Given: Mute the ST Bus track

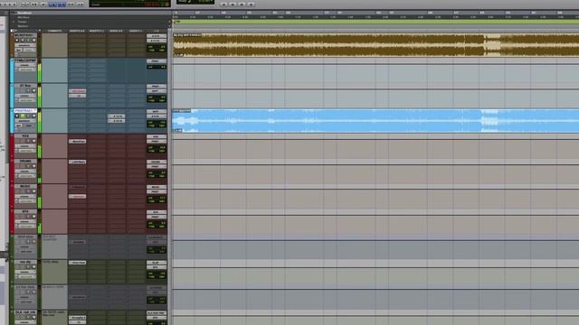Looking at the screenshot, I should [34, 90].
